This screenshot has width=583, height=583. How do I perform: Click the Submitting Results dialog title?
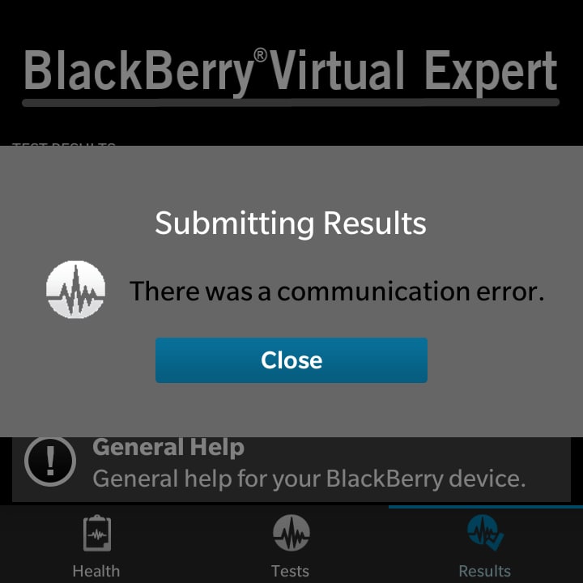(291, 223)
